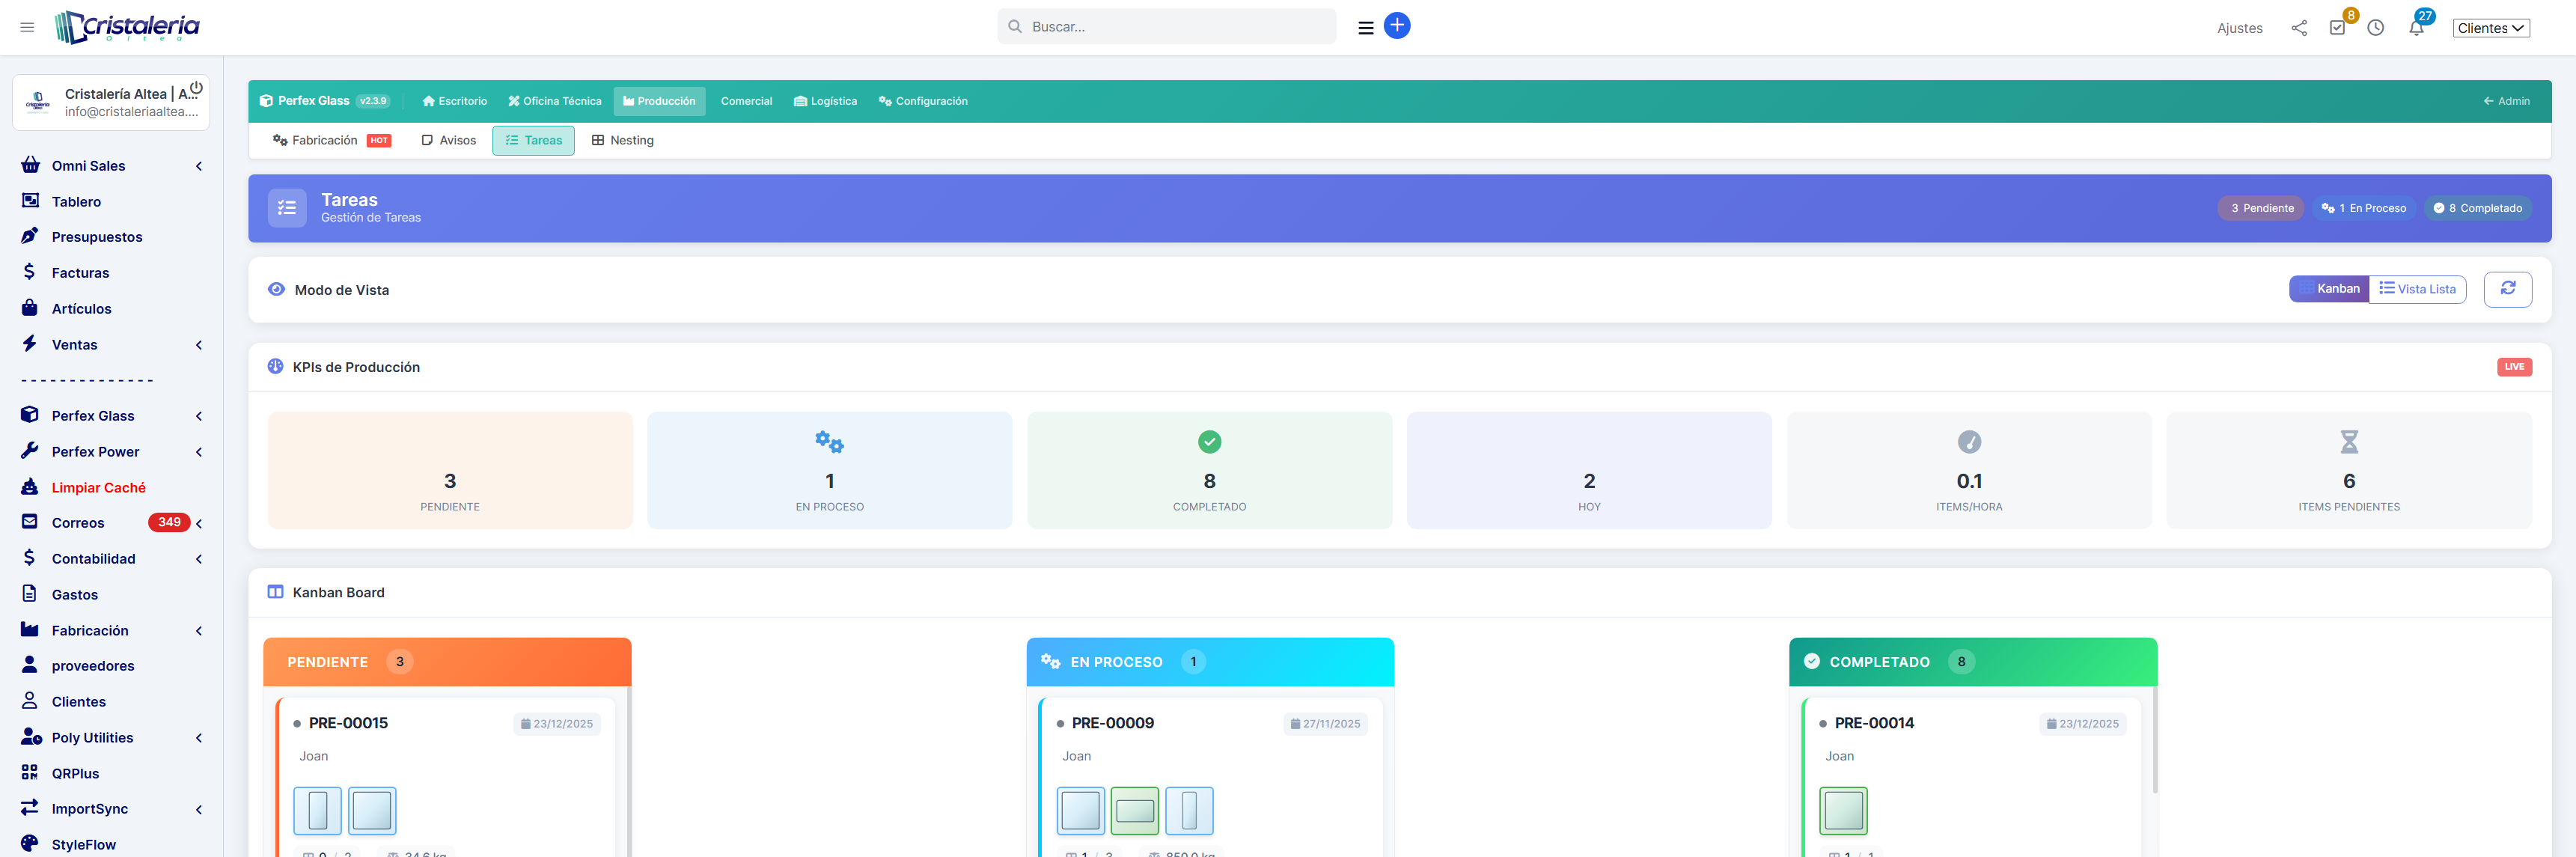Open the tasks checklist icon with badge 8
This screenshot has height=857, width=2576.
(x=2336, y=28)
